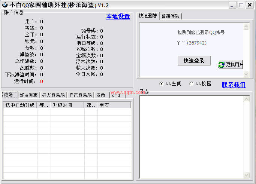The height and width of the screenshot is (184, 256).
Task: Close the window with X button
Action: pos(250,5)
